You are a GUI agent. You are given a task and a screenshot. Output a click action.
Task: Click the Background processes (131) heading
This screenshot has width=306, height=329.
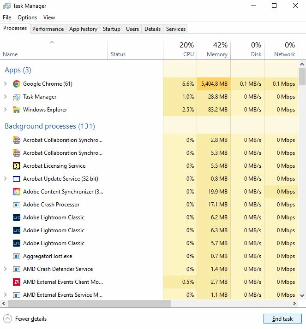pos(50,126)
